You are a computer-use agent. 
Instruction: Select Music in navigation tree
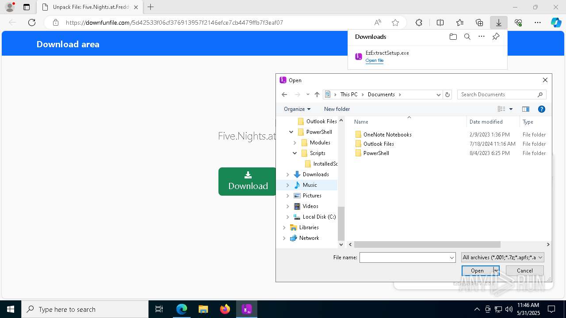coord(310,185)
